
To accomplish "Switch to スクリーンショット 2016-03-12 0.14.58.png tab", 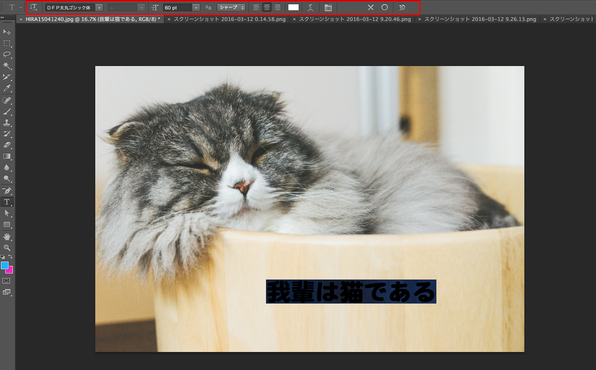I will tap(230, 19).
